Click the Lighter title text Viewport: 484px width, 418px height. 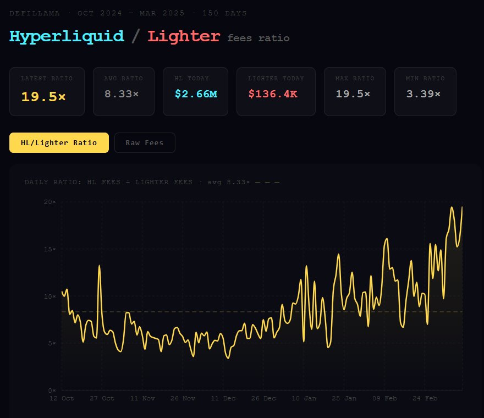pos(184,36)
